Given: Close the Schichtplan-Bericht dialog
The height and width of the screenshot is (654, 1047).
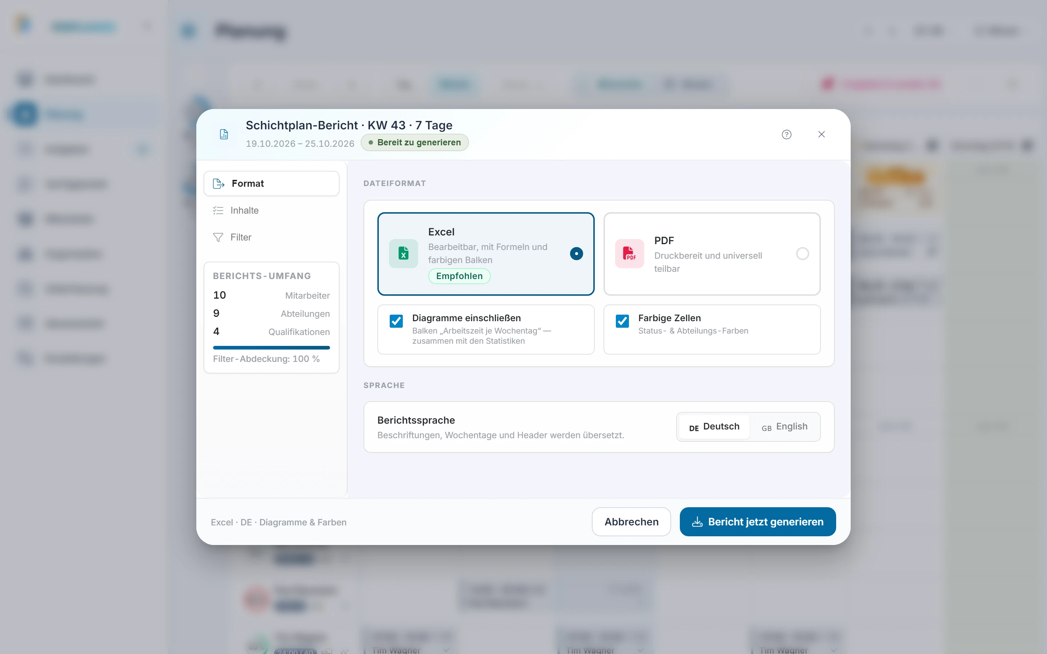Looking at the screenshot, I should click(822, 134).
